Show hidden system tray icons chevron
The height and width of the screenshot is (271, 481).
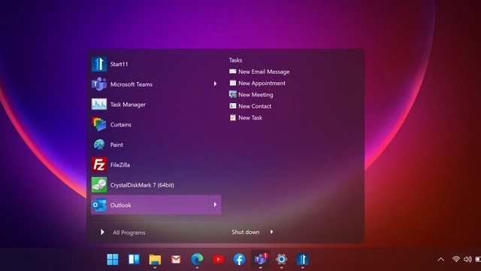tap(441, 260)
